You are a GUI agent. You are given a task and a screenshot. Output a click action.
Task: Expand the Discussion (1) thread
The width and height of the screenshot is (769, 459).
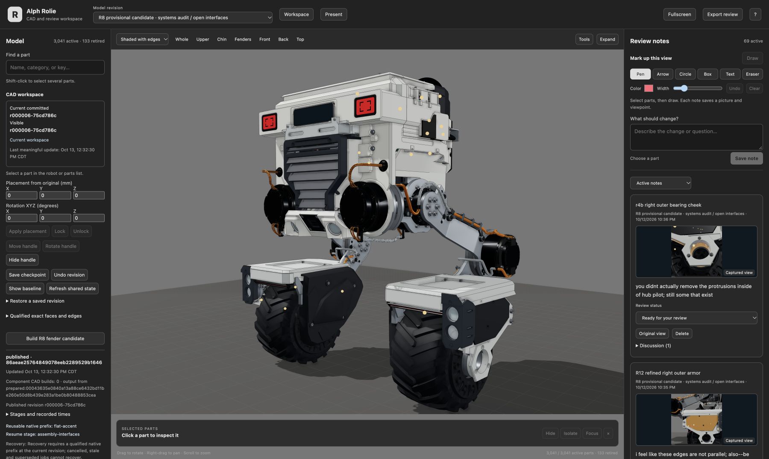coord(653,346)
